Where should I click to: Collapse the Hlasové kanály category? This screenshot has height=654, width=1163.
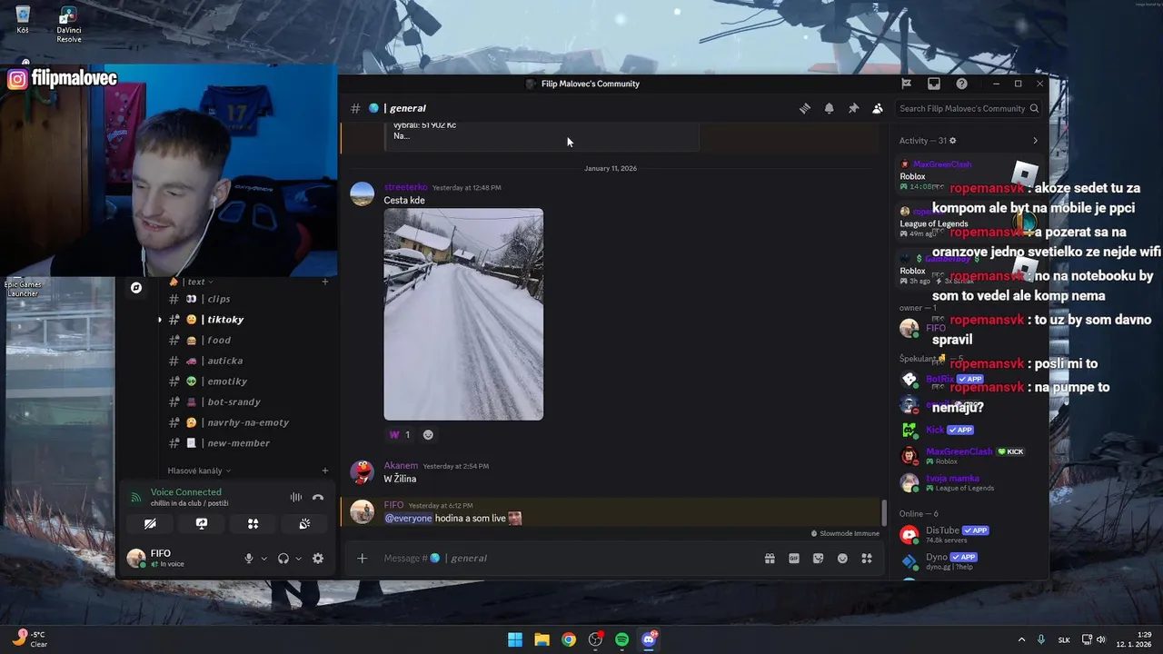[199, 471]
